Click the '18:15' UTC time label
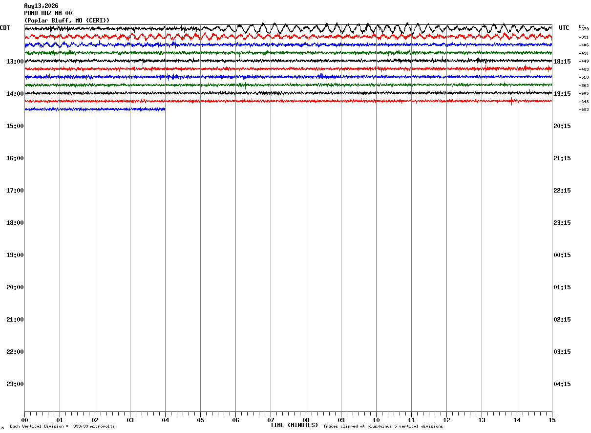This screenshot has height=433, width=591. point(562,62)
